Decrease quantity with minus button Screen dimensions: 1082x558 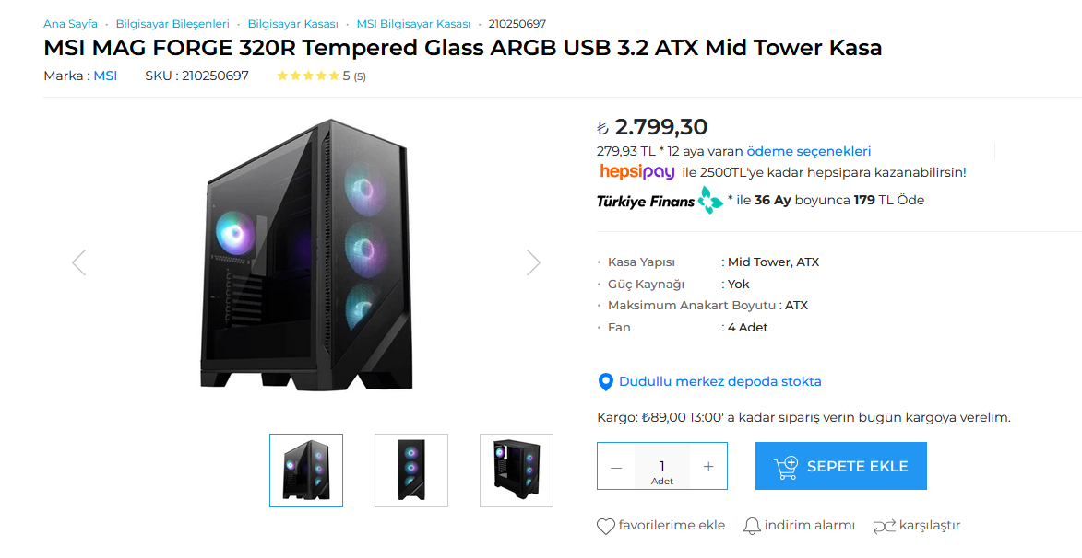[x=616, y=467]
